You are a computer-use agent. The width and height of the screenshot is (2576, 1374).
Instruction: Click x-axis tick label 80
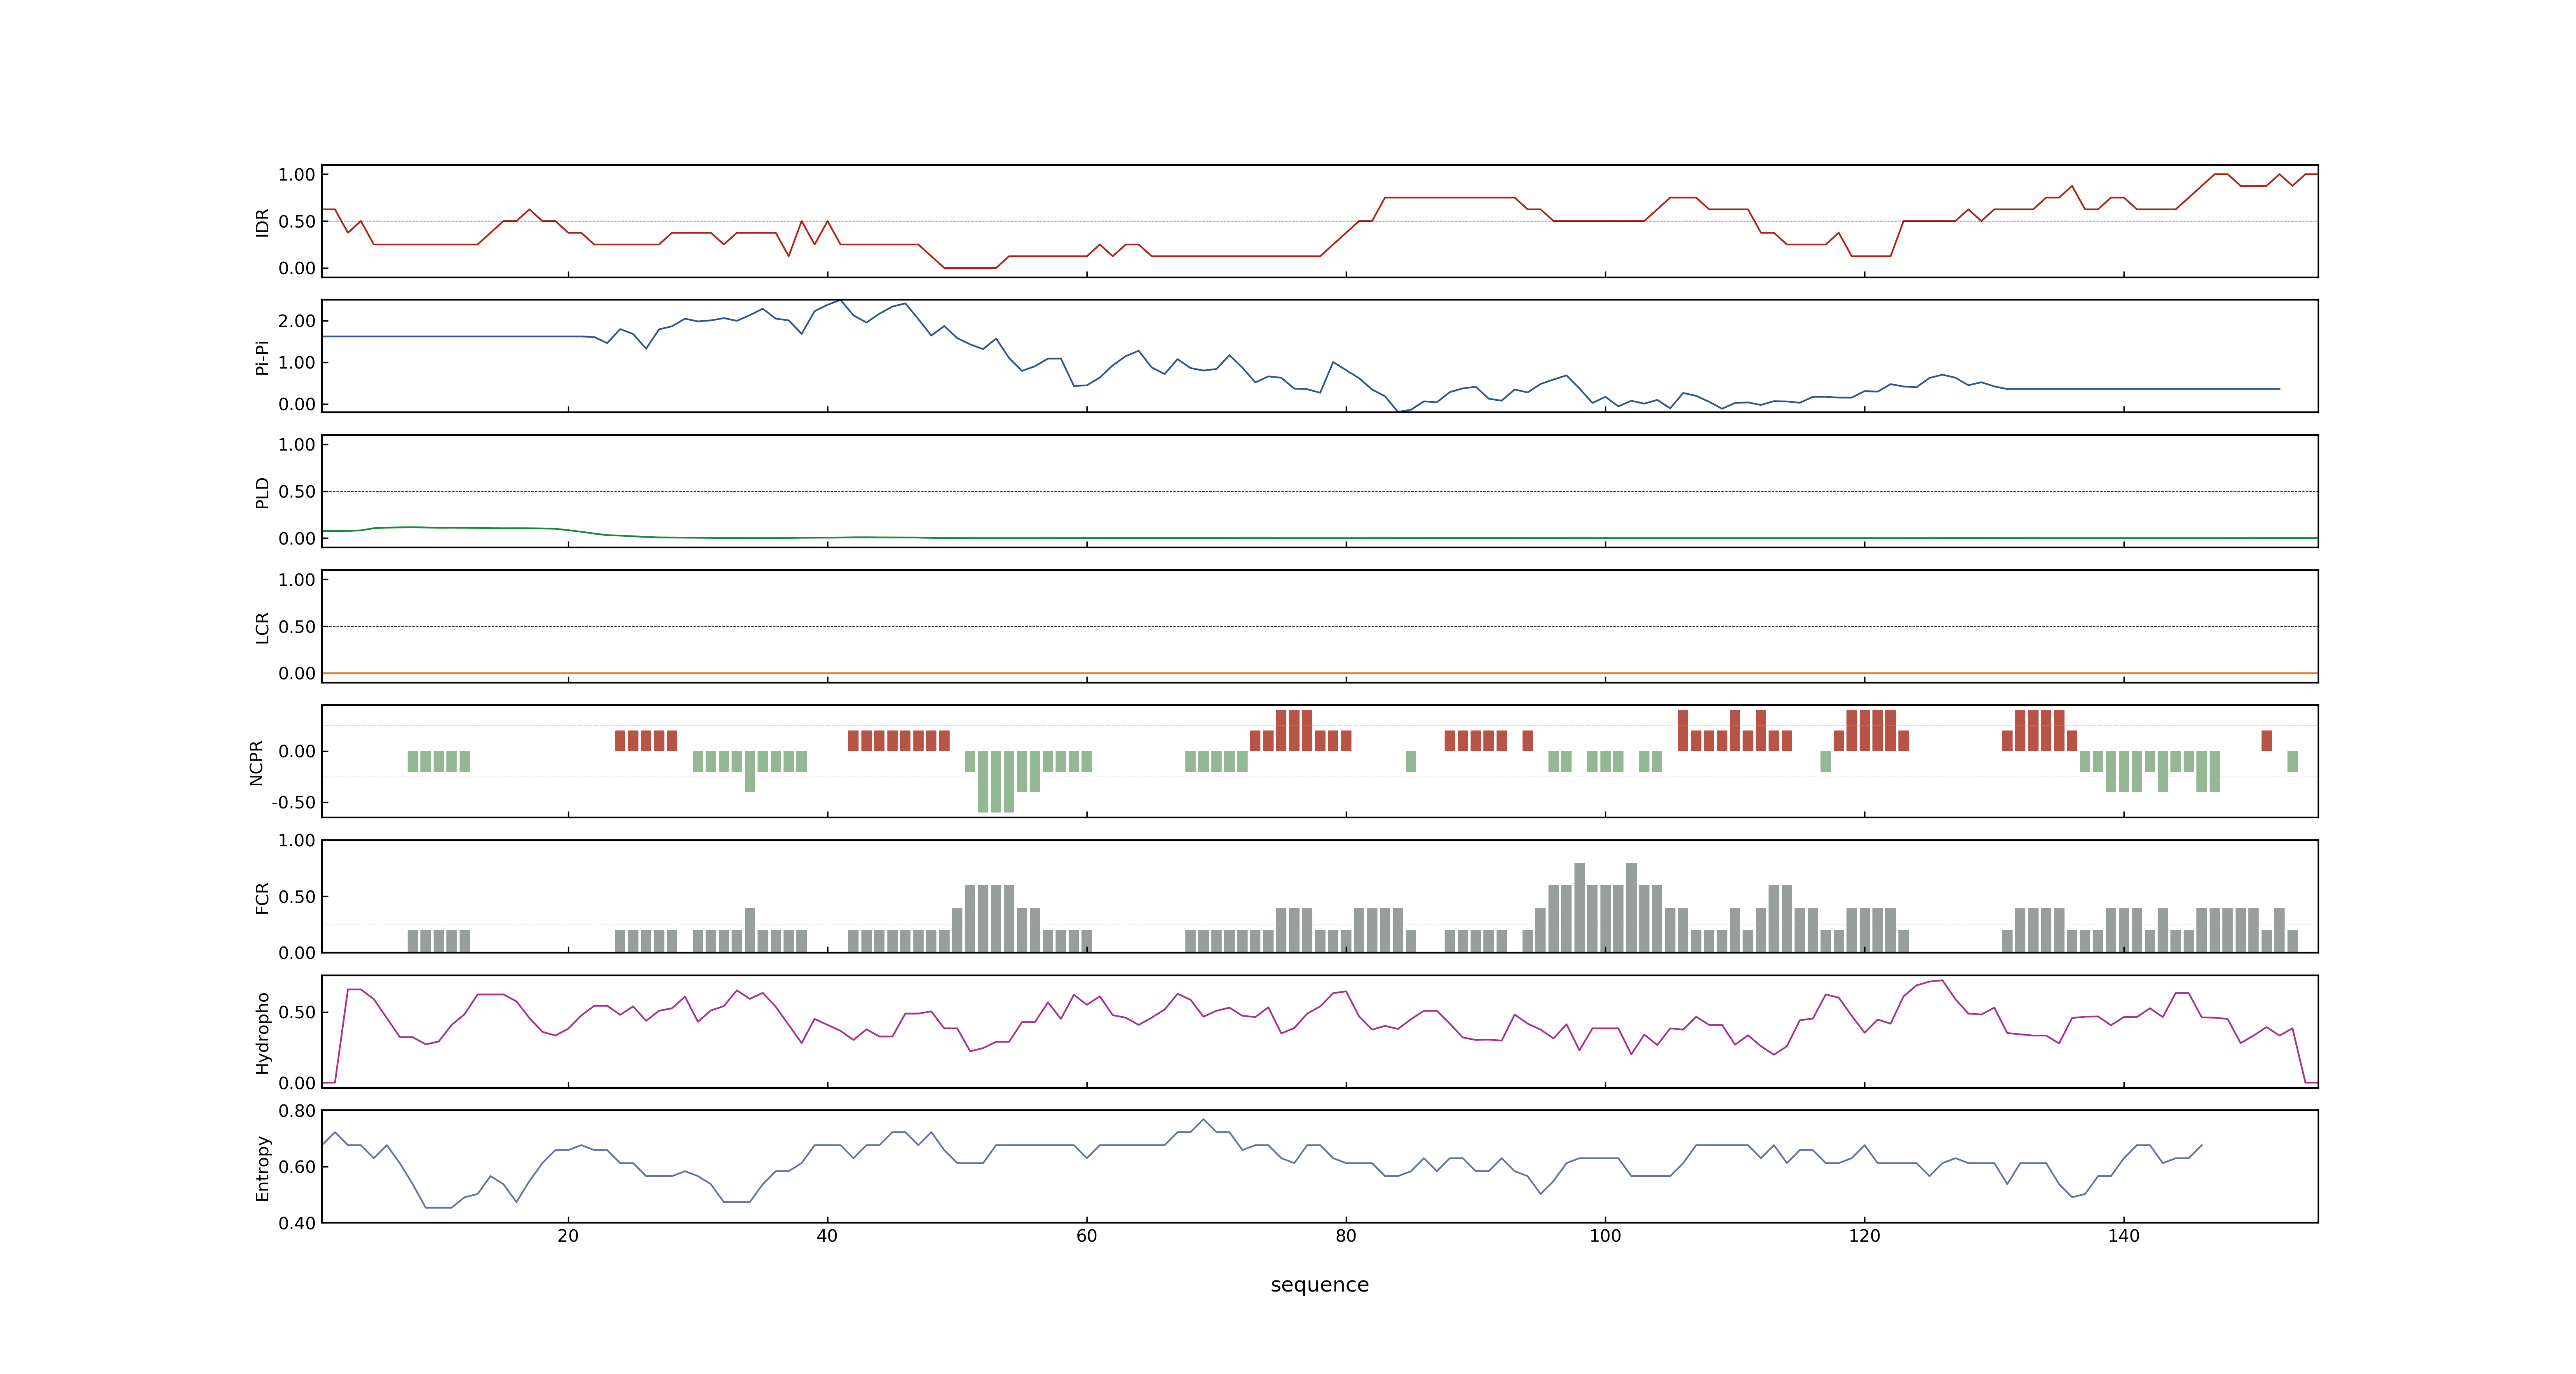(x=1346, y=1235)
